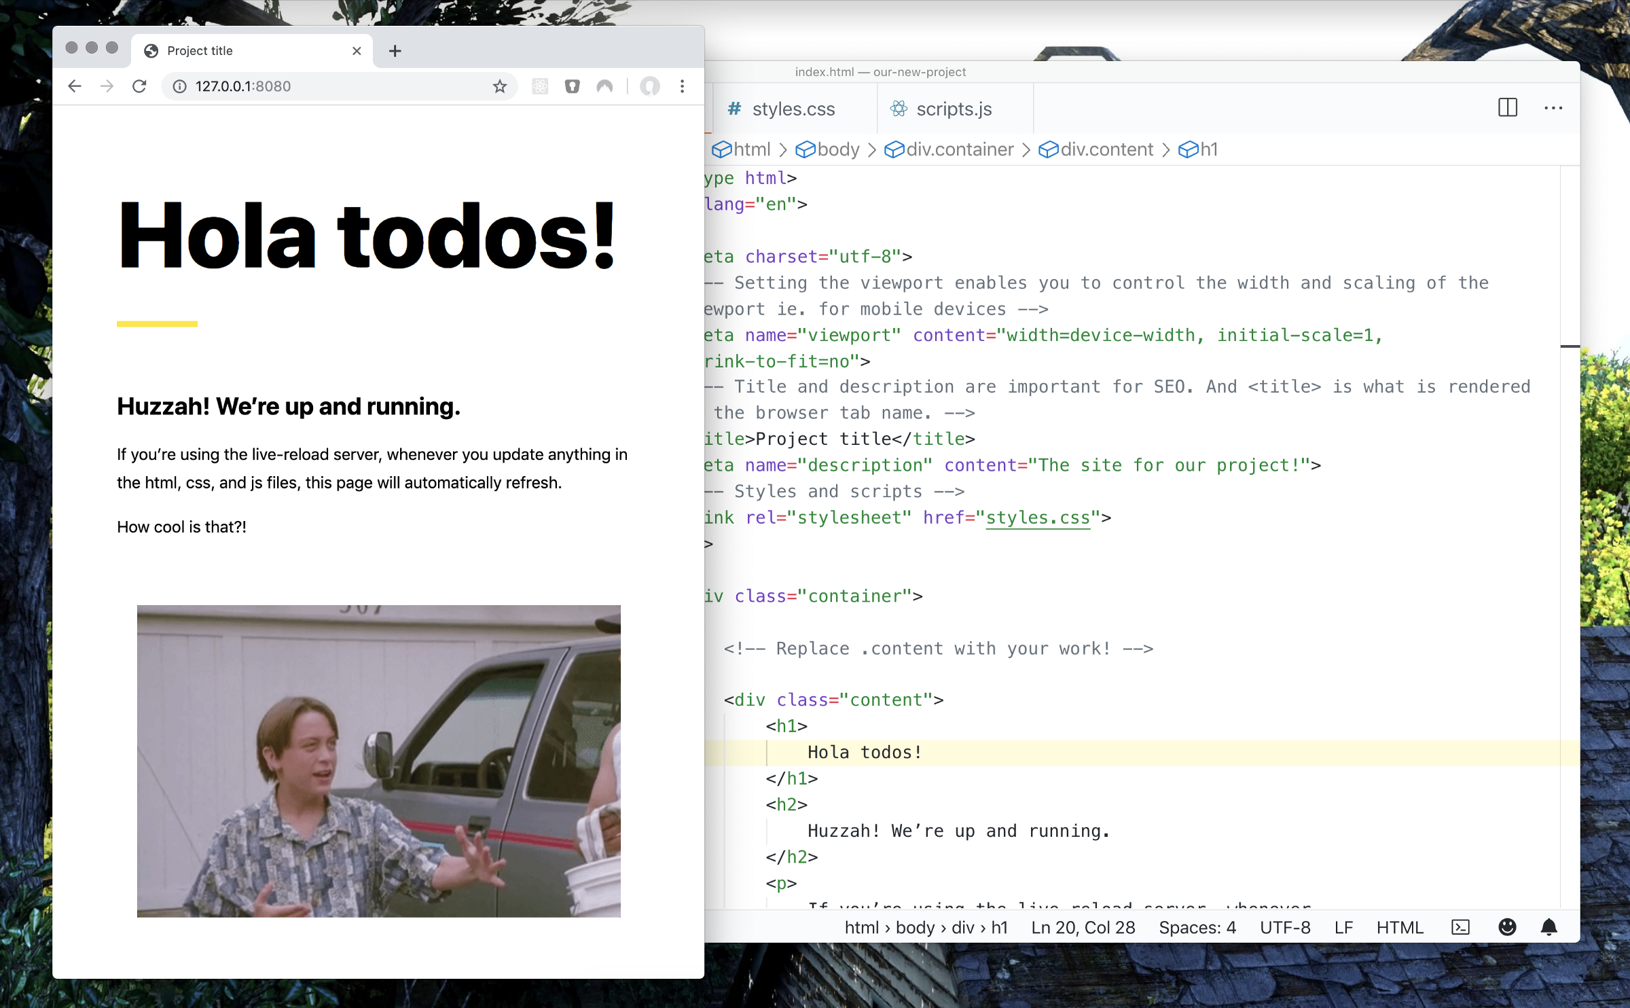The height and width of the screenshot is (1008, 1630).
Task: Expand the div.container breadcrumb
Action: (x=959, y=149)
